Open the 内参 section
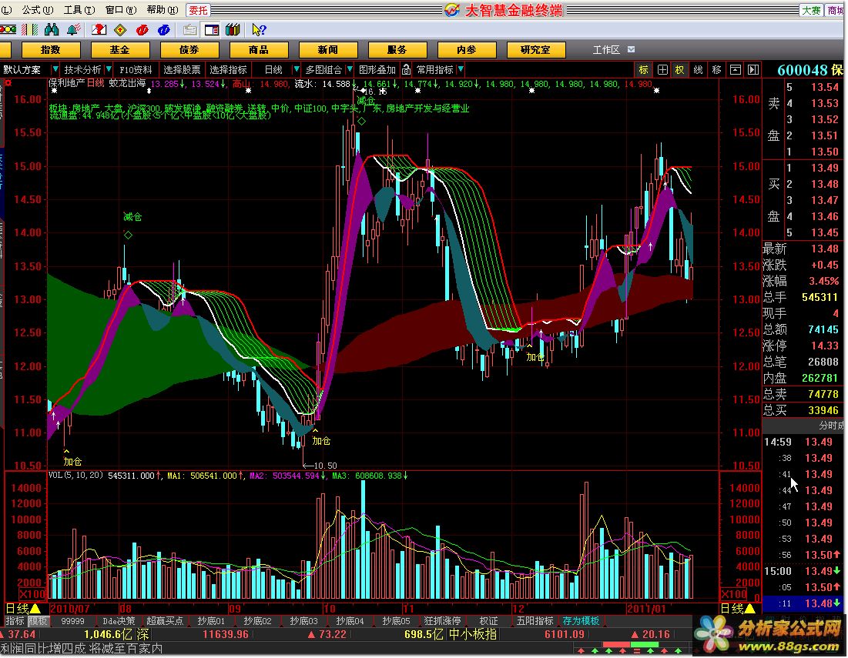The image size is (848, 658). 466,50
